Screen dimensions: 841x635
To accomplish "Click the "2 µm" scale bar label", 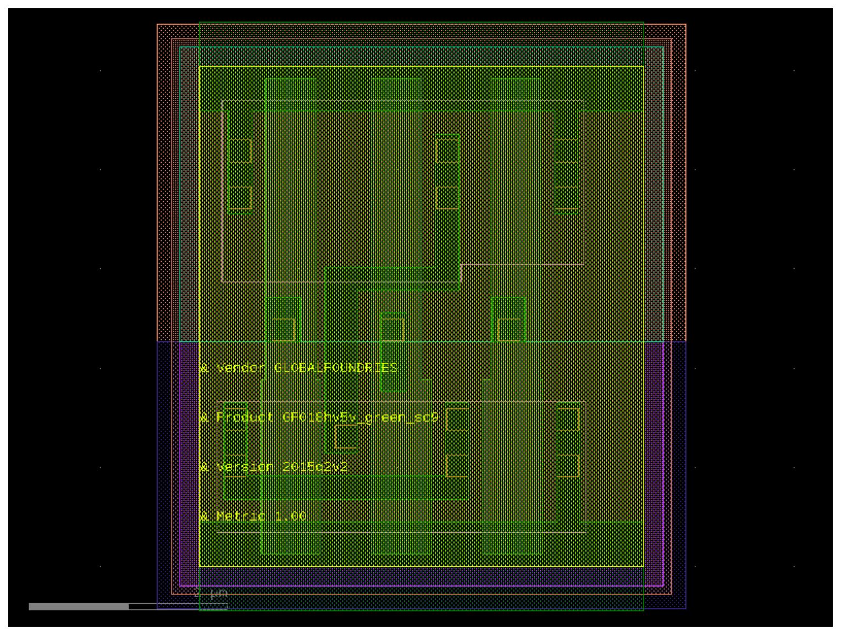I will click(x=211, y=593).
